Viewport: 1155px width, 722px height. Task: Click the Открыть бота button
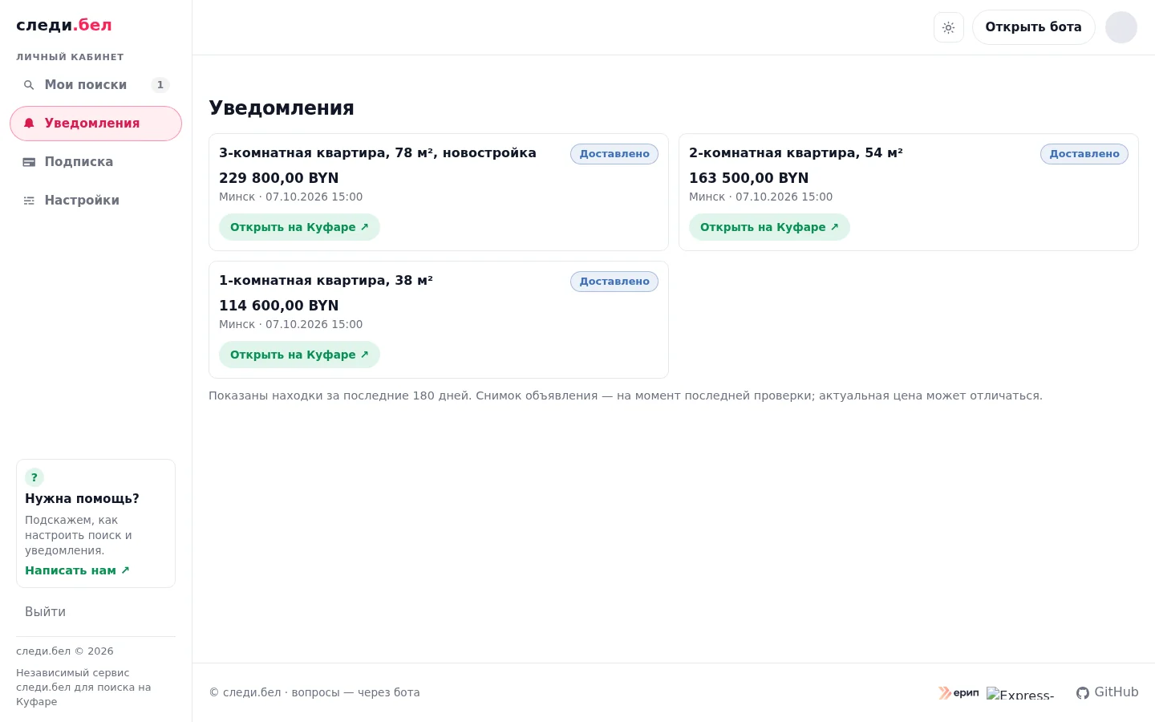pos(1033,27)
